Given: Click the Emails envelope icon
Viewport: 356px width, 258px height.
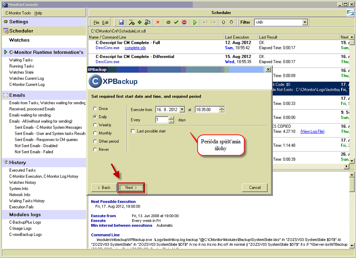Looking at the screenshot, I should tap(6, 95).
